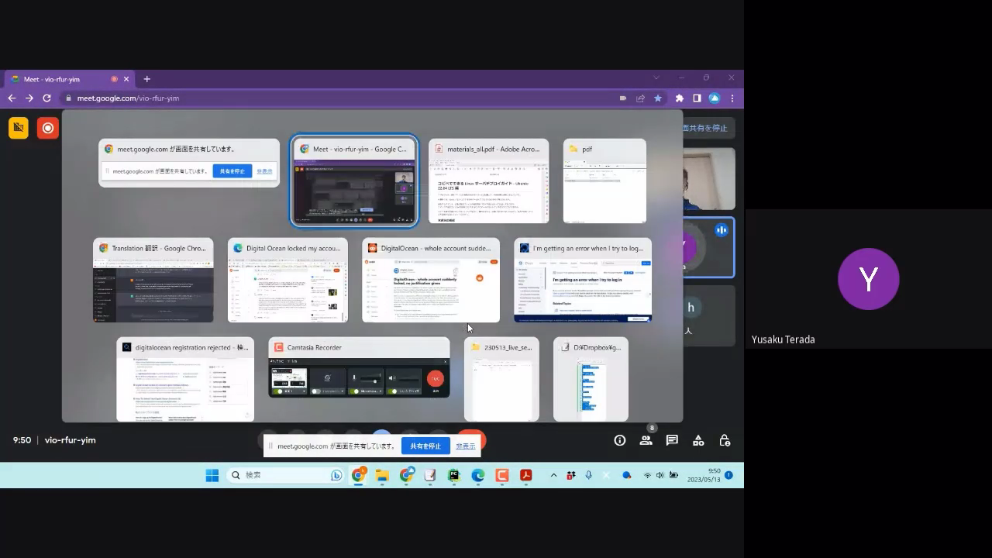Image resolution: width=992 pixels, height=558 pixels.
Task: Open Meet activities shapes icon
Action: click(698, 440)
